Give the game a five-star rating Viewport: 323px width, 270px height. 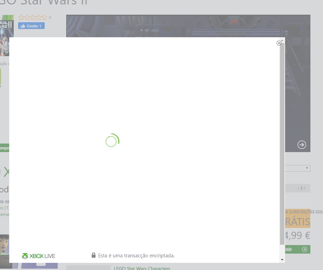[x=44, y=17]
